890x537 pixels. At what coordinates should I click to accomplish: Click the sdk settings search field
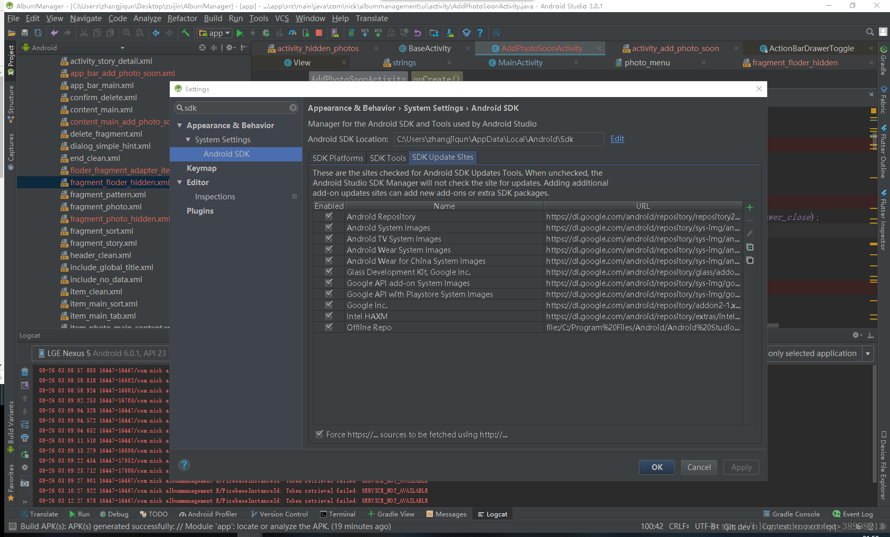[236, 108]
